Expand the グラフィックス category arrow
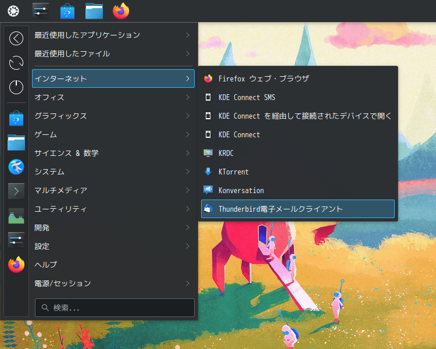This screenshot has width=436, height=349. pos(188,116)
